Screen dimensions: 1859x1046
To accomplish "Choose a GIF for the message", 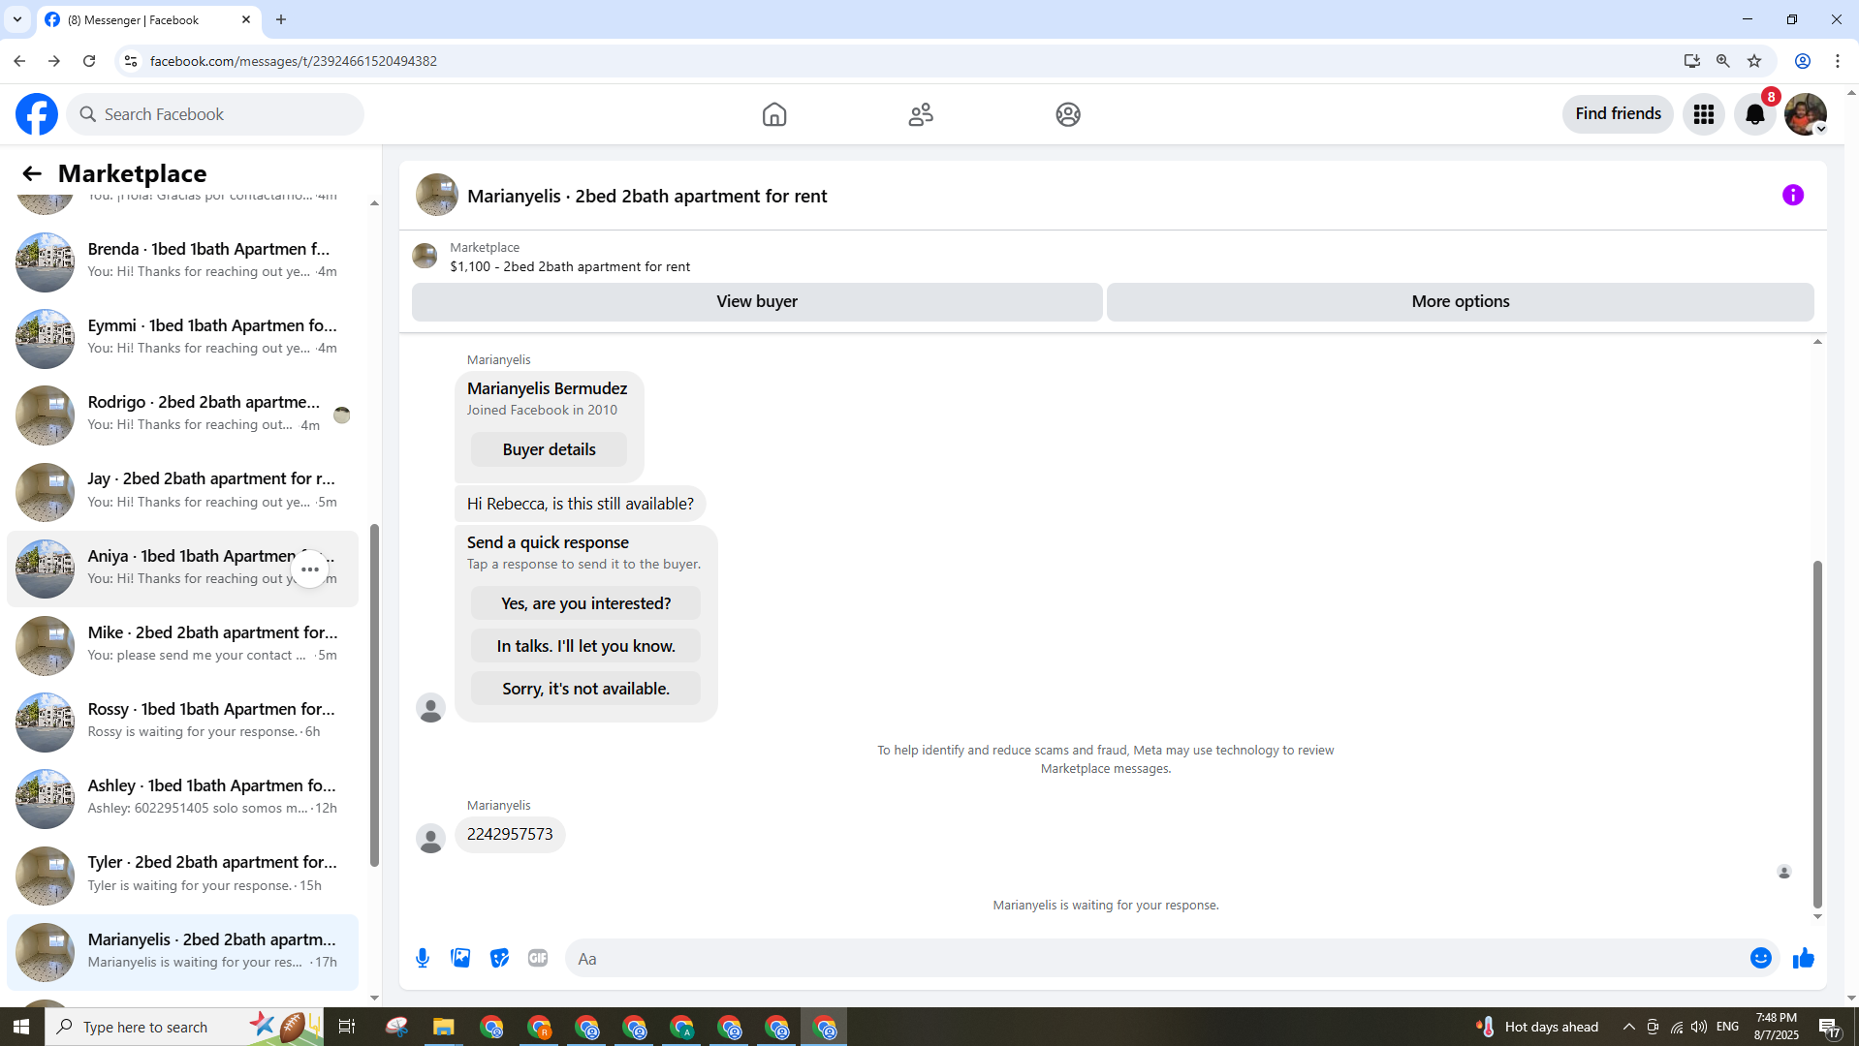I will 538,958.
